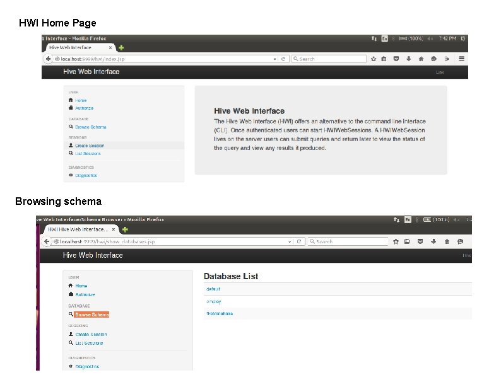Viewport: 501px width, 375px height.
Task: Show bookmarks list icon in lower window
Action: click(x=407, y=241)
